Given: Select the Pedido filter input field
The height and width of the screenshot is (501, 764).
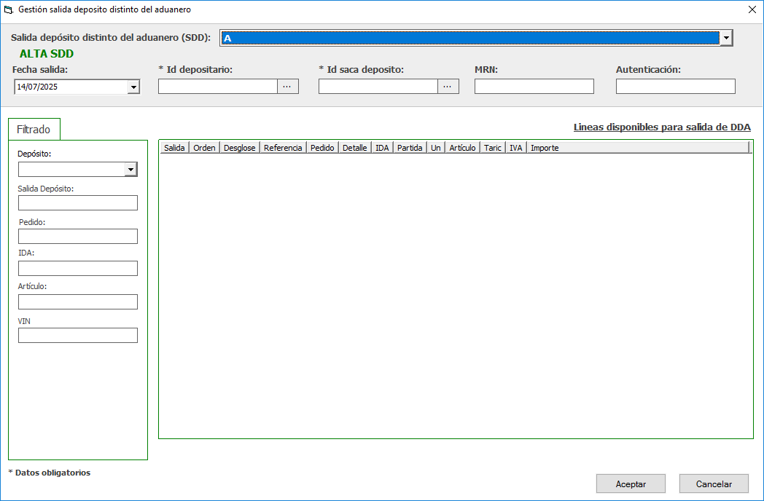Looking at the screenshot, I should tap(77, 237).
